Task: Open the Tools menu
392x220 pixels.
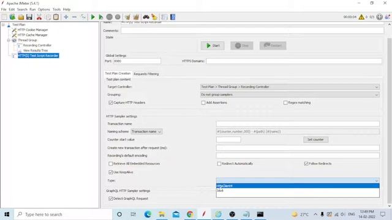Action: coord(56,9)
